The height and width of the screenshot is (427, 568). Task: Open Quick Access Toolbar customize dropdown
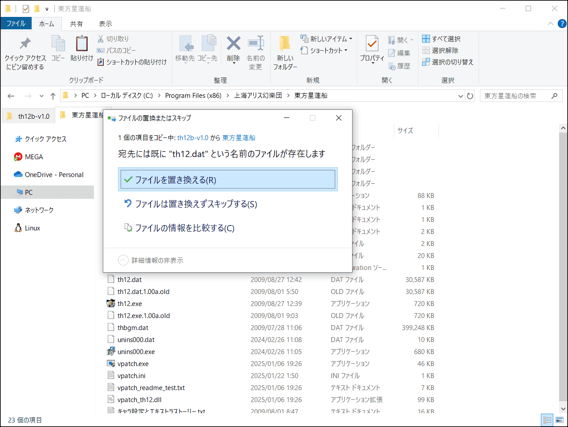point(47,9)
